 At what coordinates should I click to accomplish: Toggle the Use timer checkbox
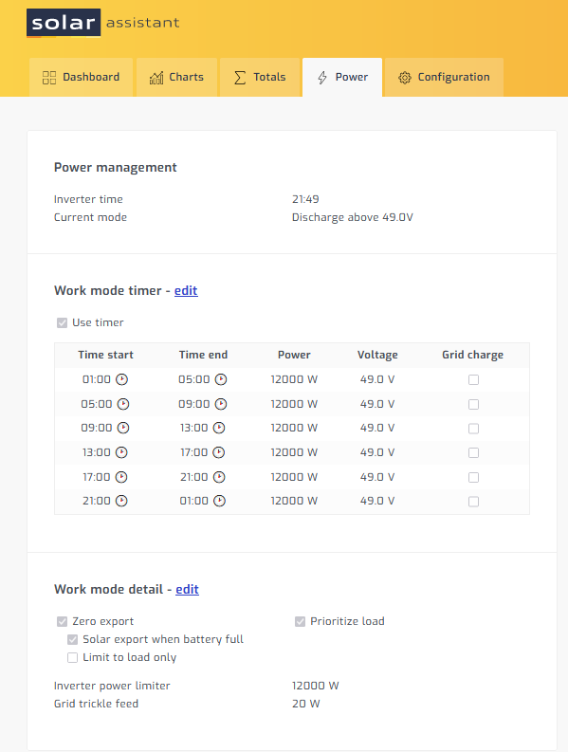[62, 322]
